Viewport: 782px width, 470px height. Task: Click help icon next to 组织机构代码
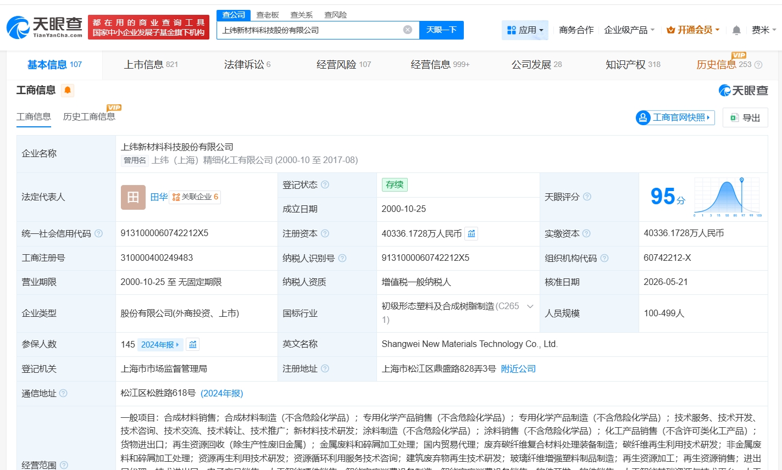coord(604,258)
